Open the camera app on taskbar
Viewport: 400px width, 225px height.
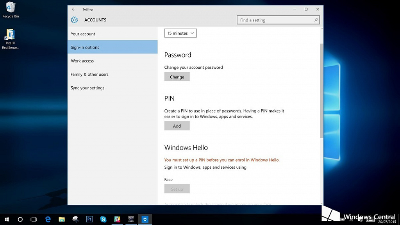[x=131, y=220]
